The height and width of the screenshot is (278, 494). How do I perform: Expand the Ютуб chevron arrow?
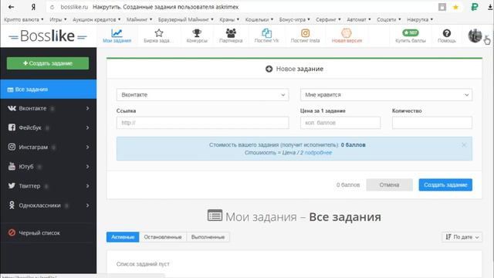point(87,167)
